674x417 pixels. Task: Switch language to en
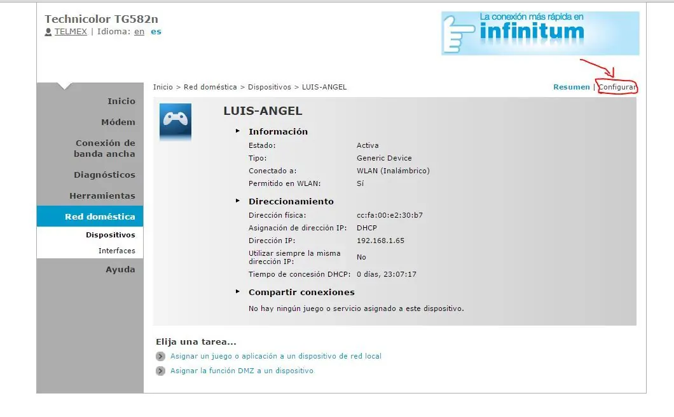coord(139,32)
